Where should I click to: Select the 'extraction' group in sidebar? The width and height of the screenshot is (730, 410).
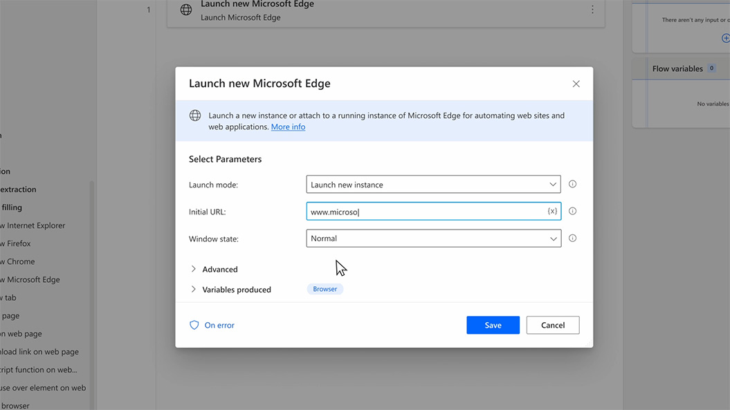[x=18, y=189]
